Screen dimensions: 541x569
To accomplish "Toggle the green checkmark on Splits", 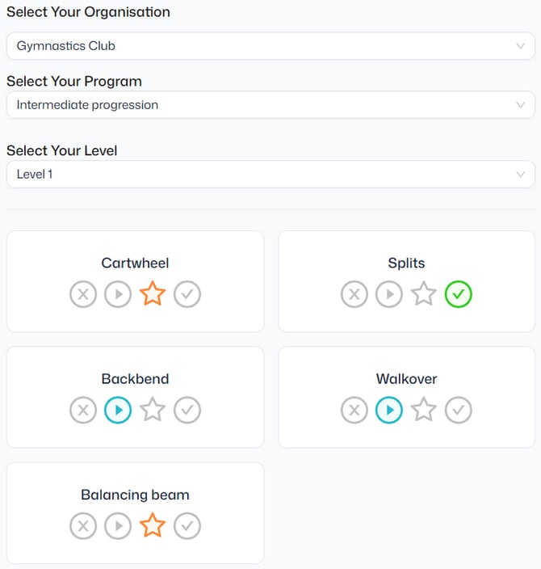I will (x=459, y=294).
